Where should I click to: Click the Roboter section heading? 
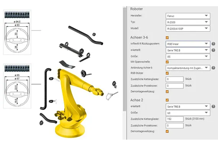pos(137,9)
